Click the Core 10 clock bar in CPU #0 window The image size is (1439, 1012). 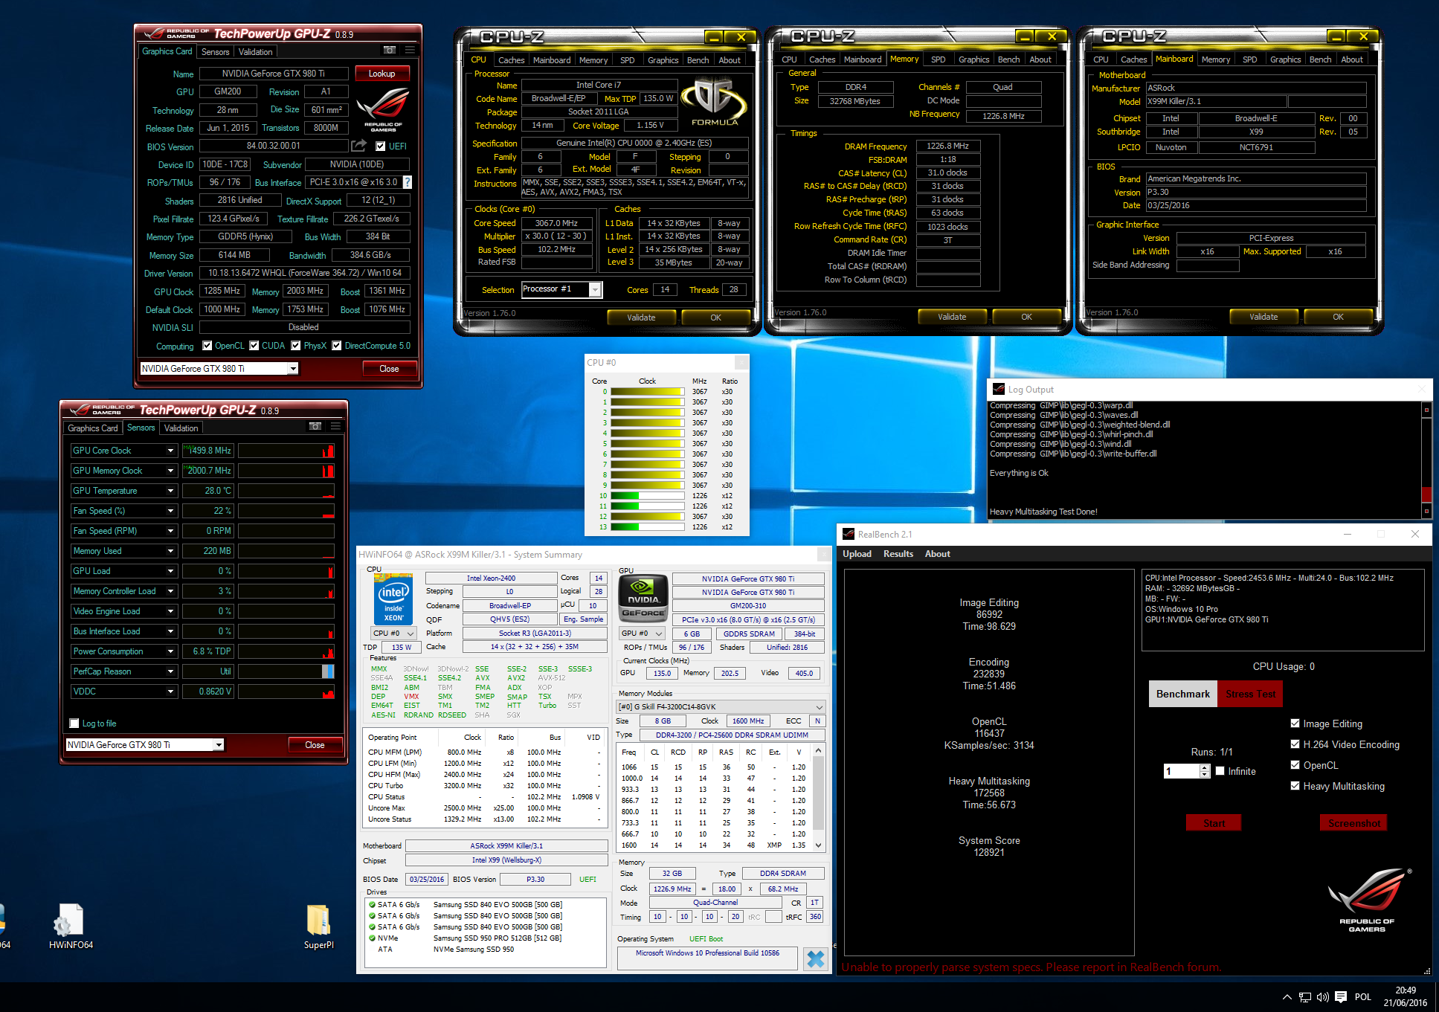click(647, 495)
